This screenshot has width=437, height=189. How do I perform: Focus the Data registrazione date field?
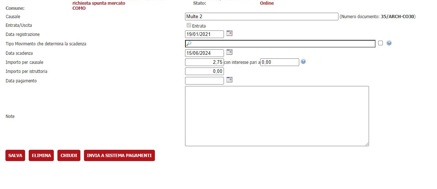[204, 34]
